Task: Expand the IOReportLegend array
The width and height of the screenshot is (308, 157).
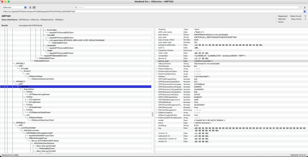Action: click(x=157, y=113)
